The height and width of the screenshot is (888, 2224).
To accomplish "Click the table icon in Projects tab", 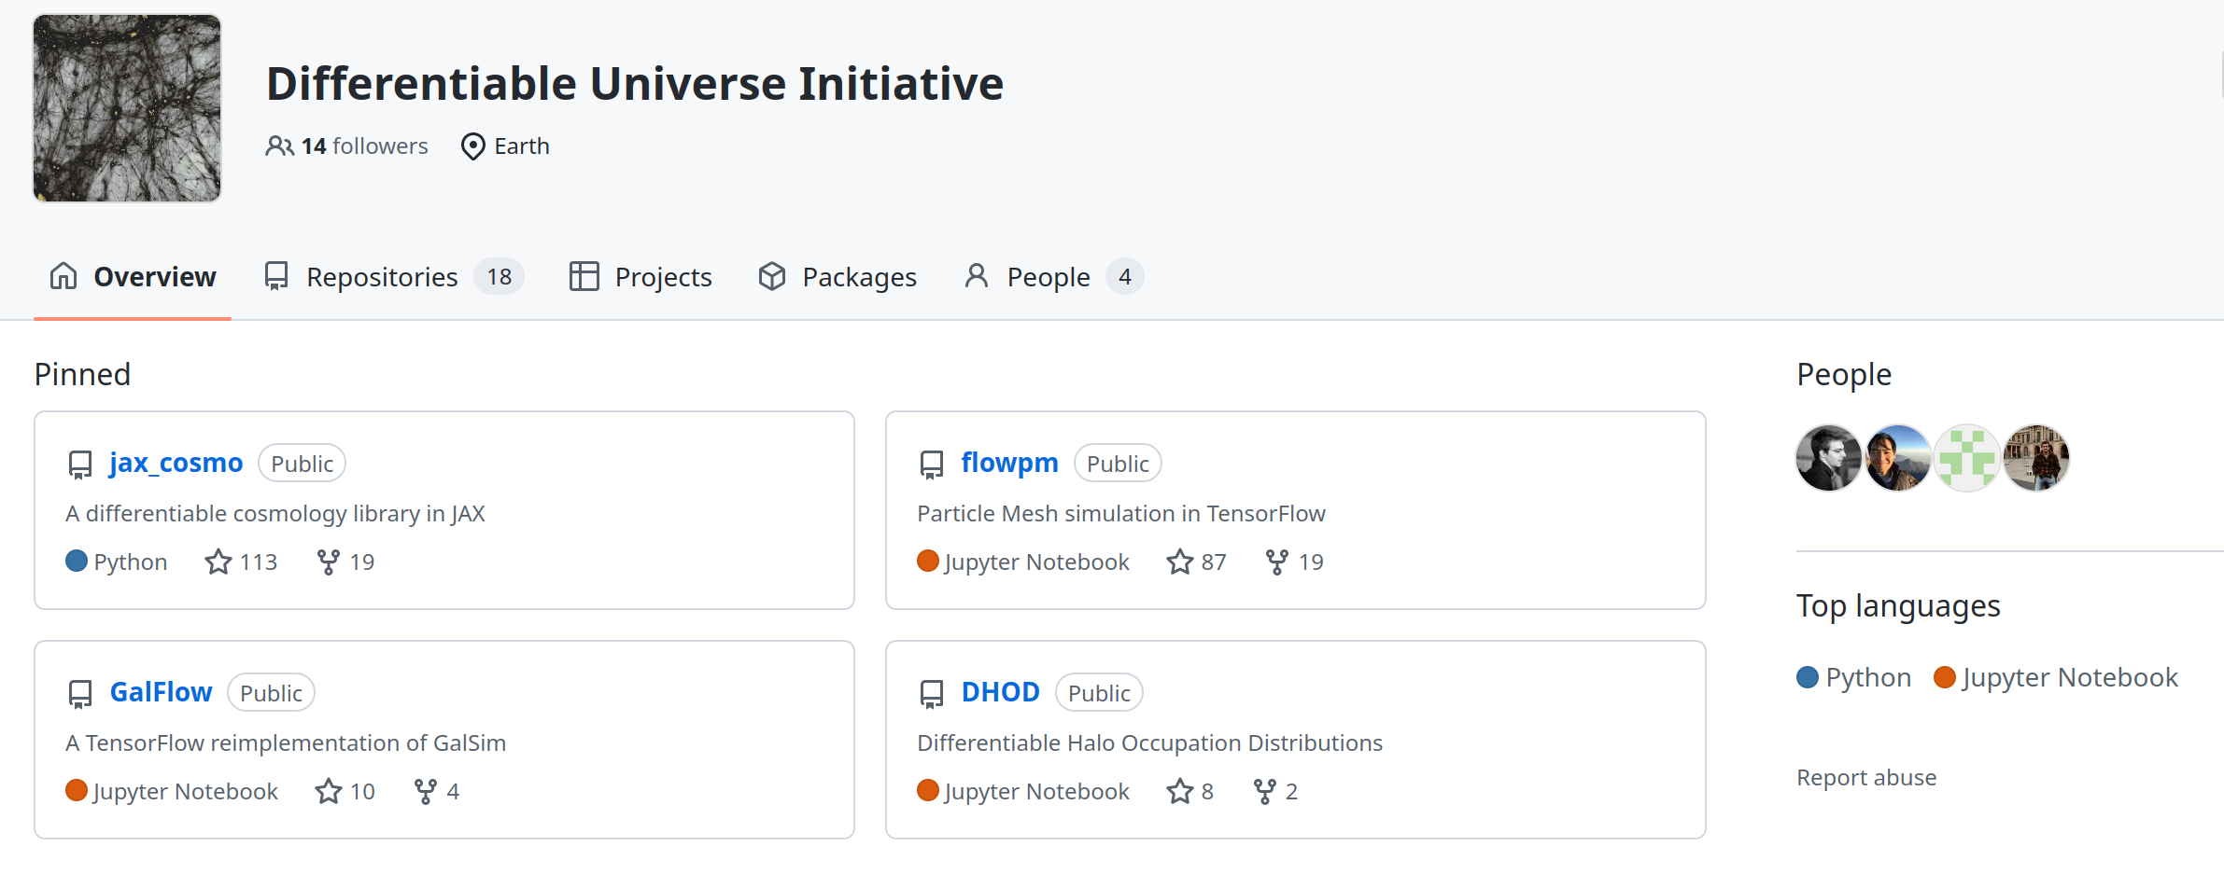I will (584, 276).
